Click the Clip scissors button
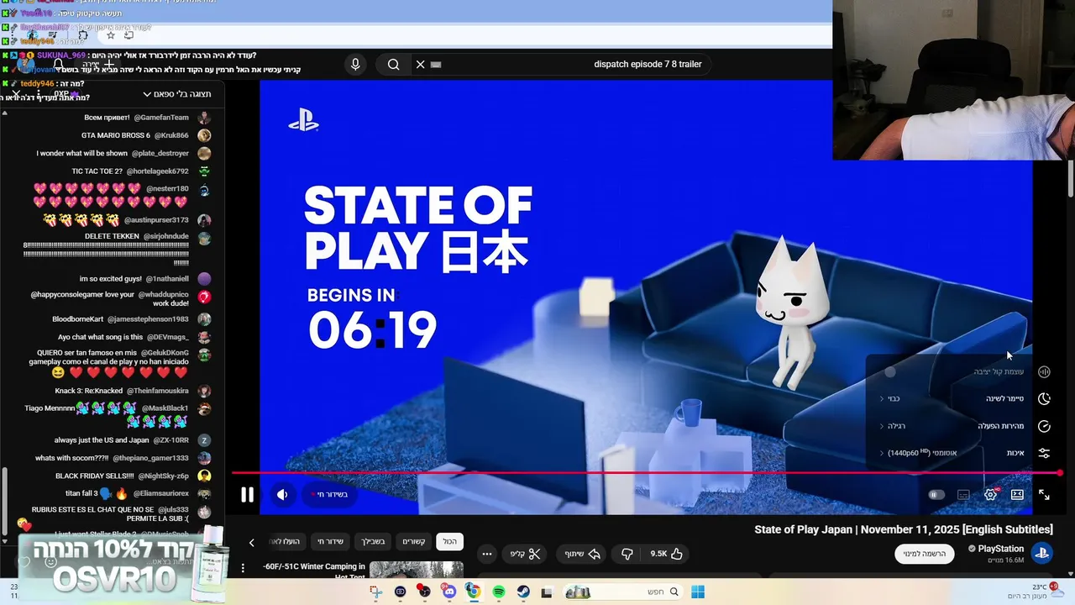 [525, 554]
